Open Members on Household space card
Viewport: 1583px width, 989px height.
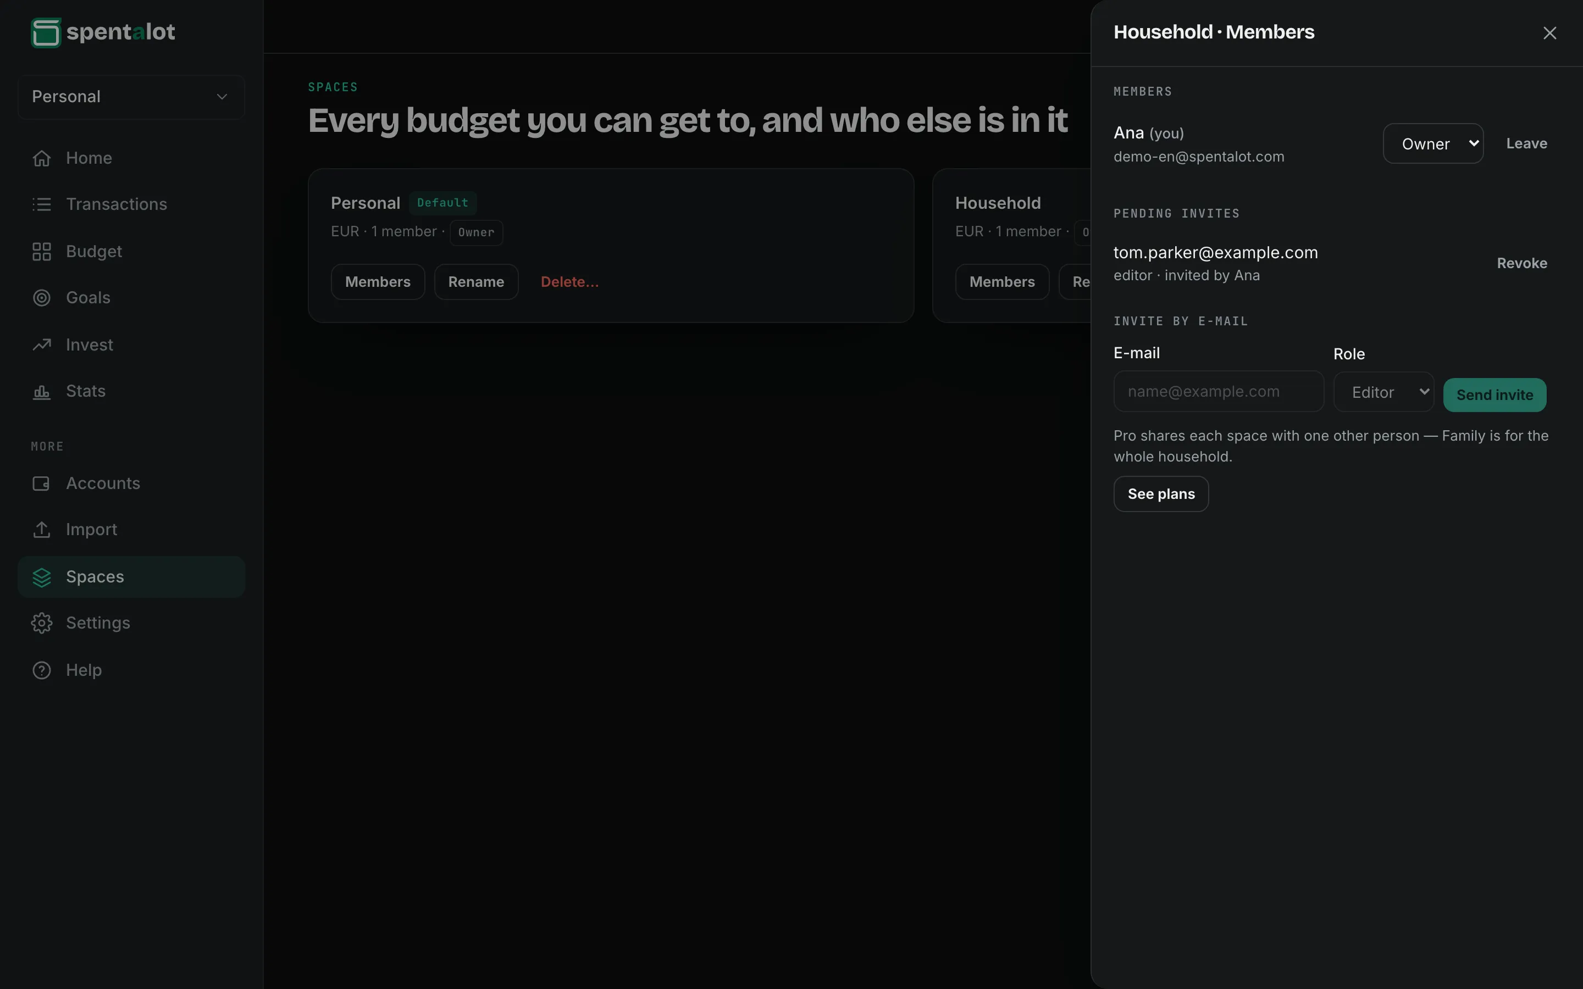(x=1002, y=282)
